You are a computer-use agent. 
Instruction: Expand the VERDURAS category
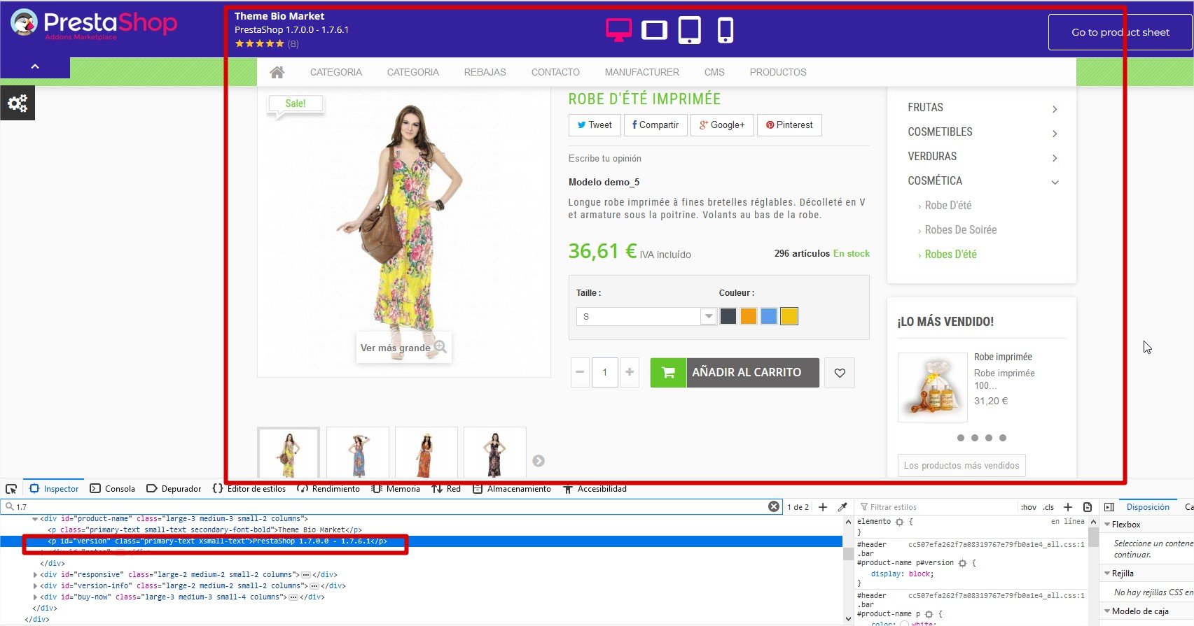[1055, 158]
